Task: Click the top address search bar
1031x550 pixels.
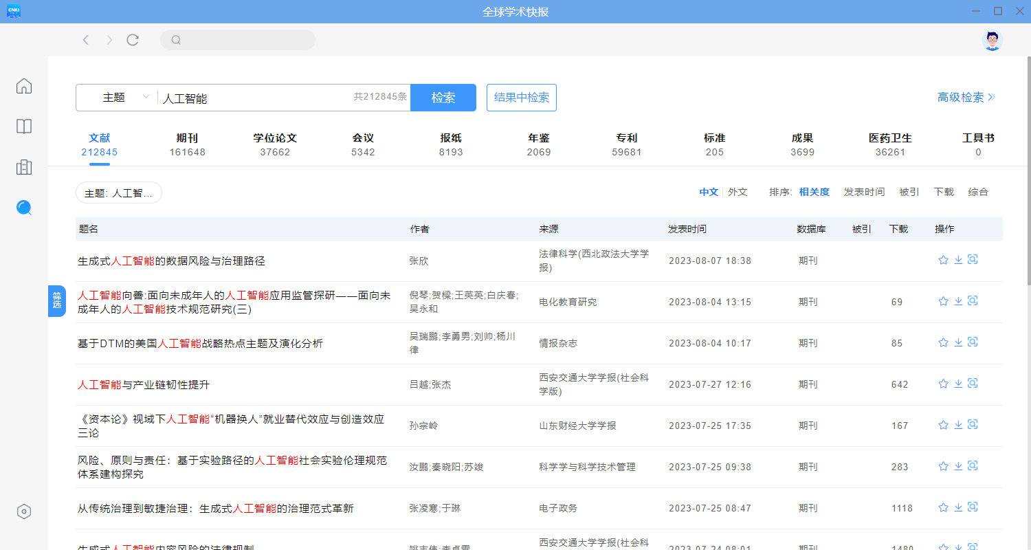Action: [x=238, y=40]
